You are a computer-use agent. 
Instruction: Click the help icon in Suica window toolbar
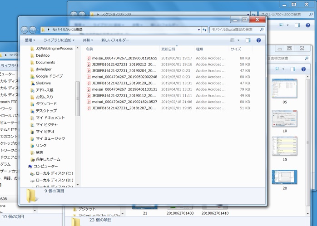point(258,40)
